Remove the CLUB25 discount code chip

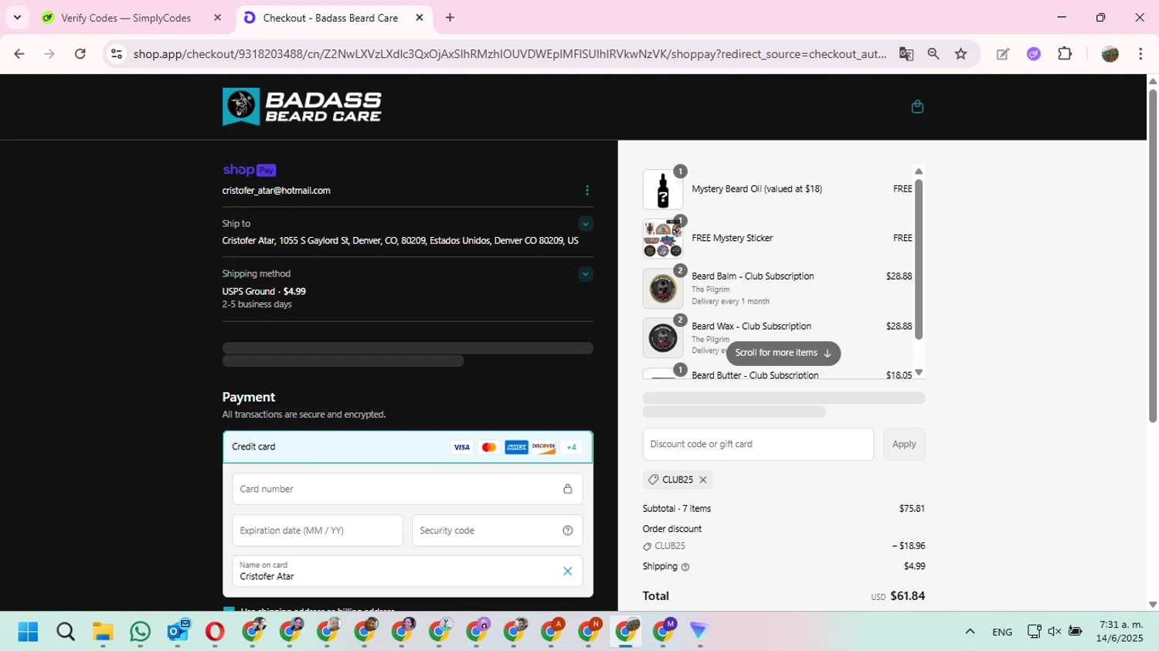(x=703, y=480)
